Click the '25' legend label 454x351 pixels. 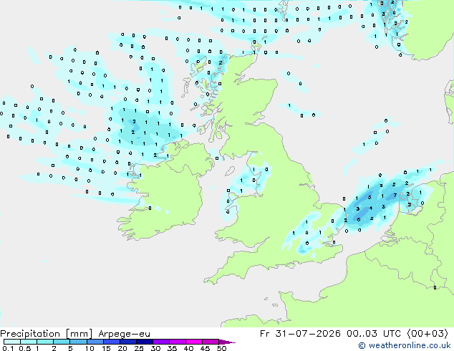tap(139, 348)
